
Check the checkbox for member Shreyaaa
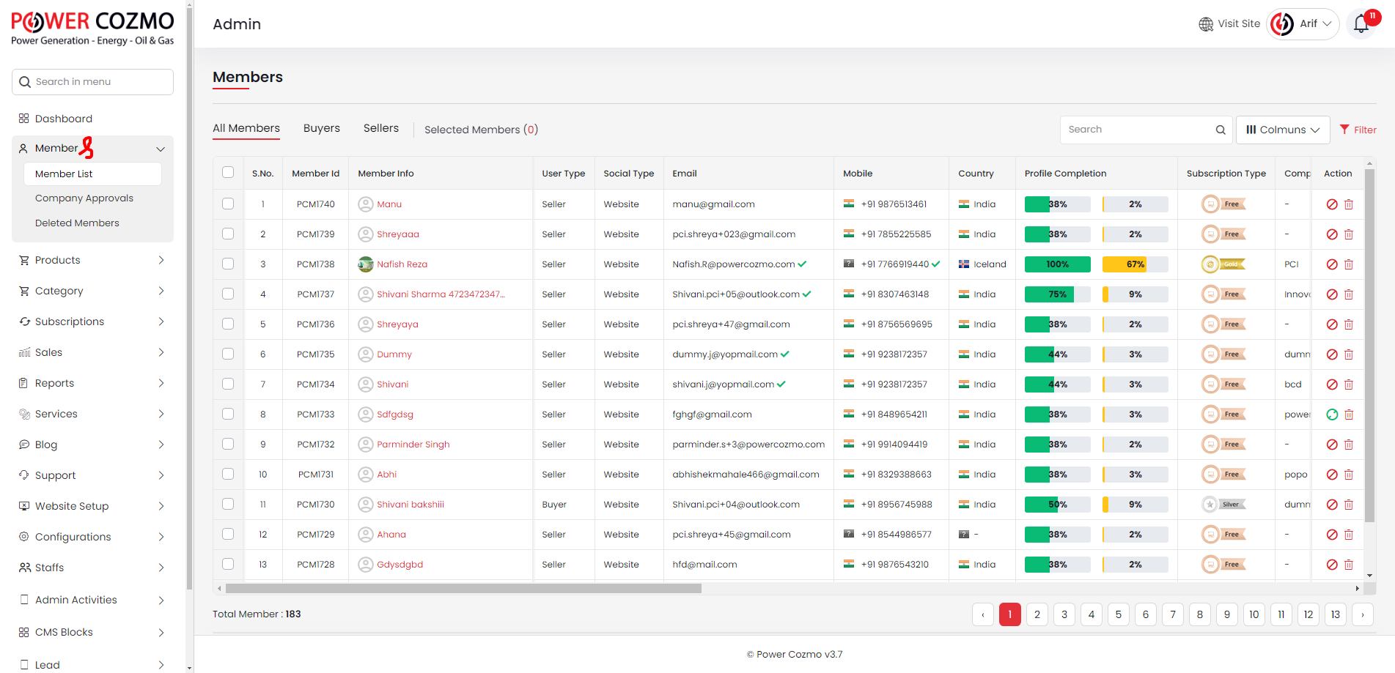pos(228,234)
